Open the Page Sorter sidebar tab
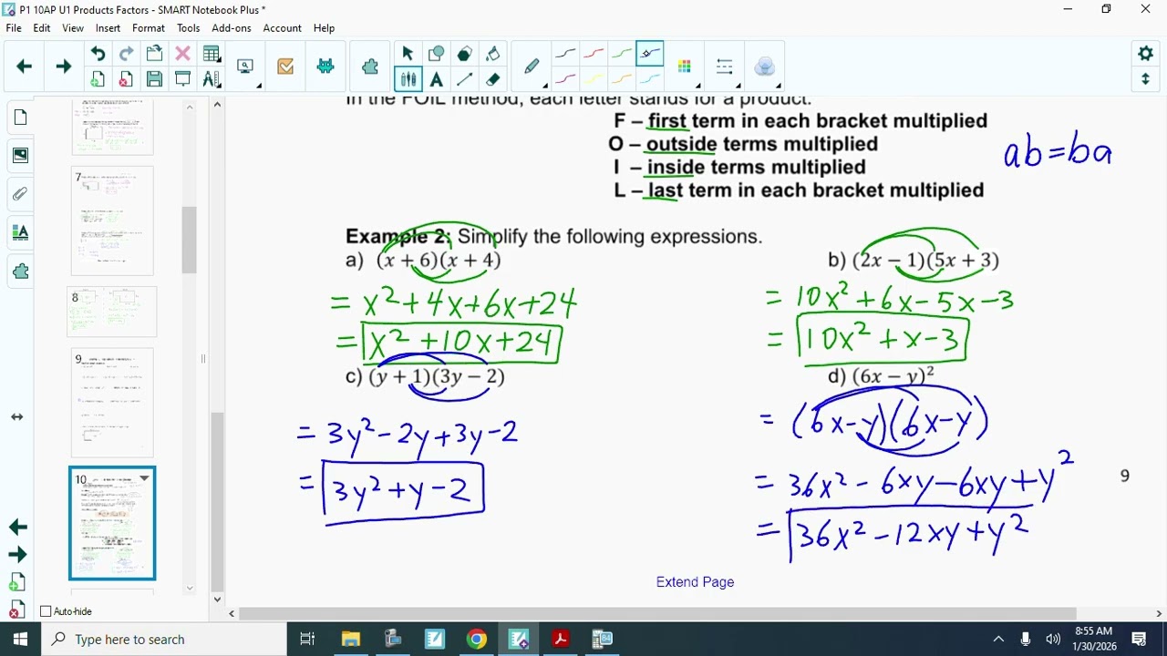1167x656 pixels. point(20,118)
